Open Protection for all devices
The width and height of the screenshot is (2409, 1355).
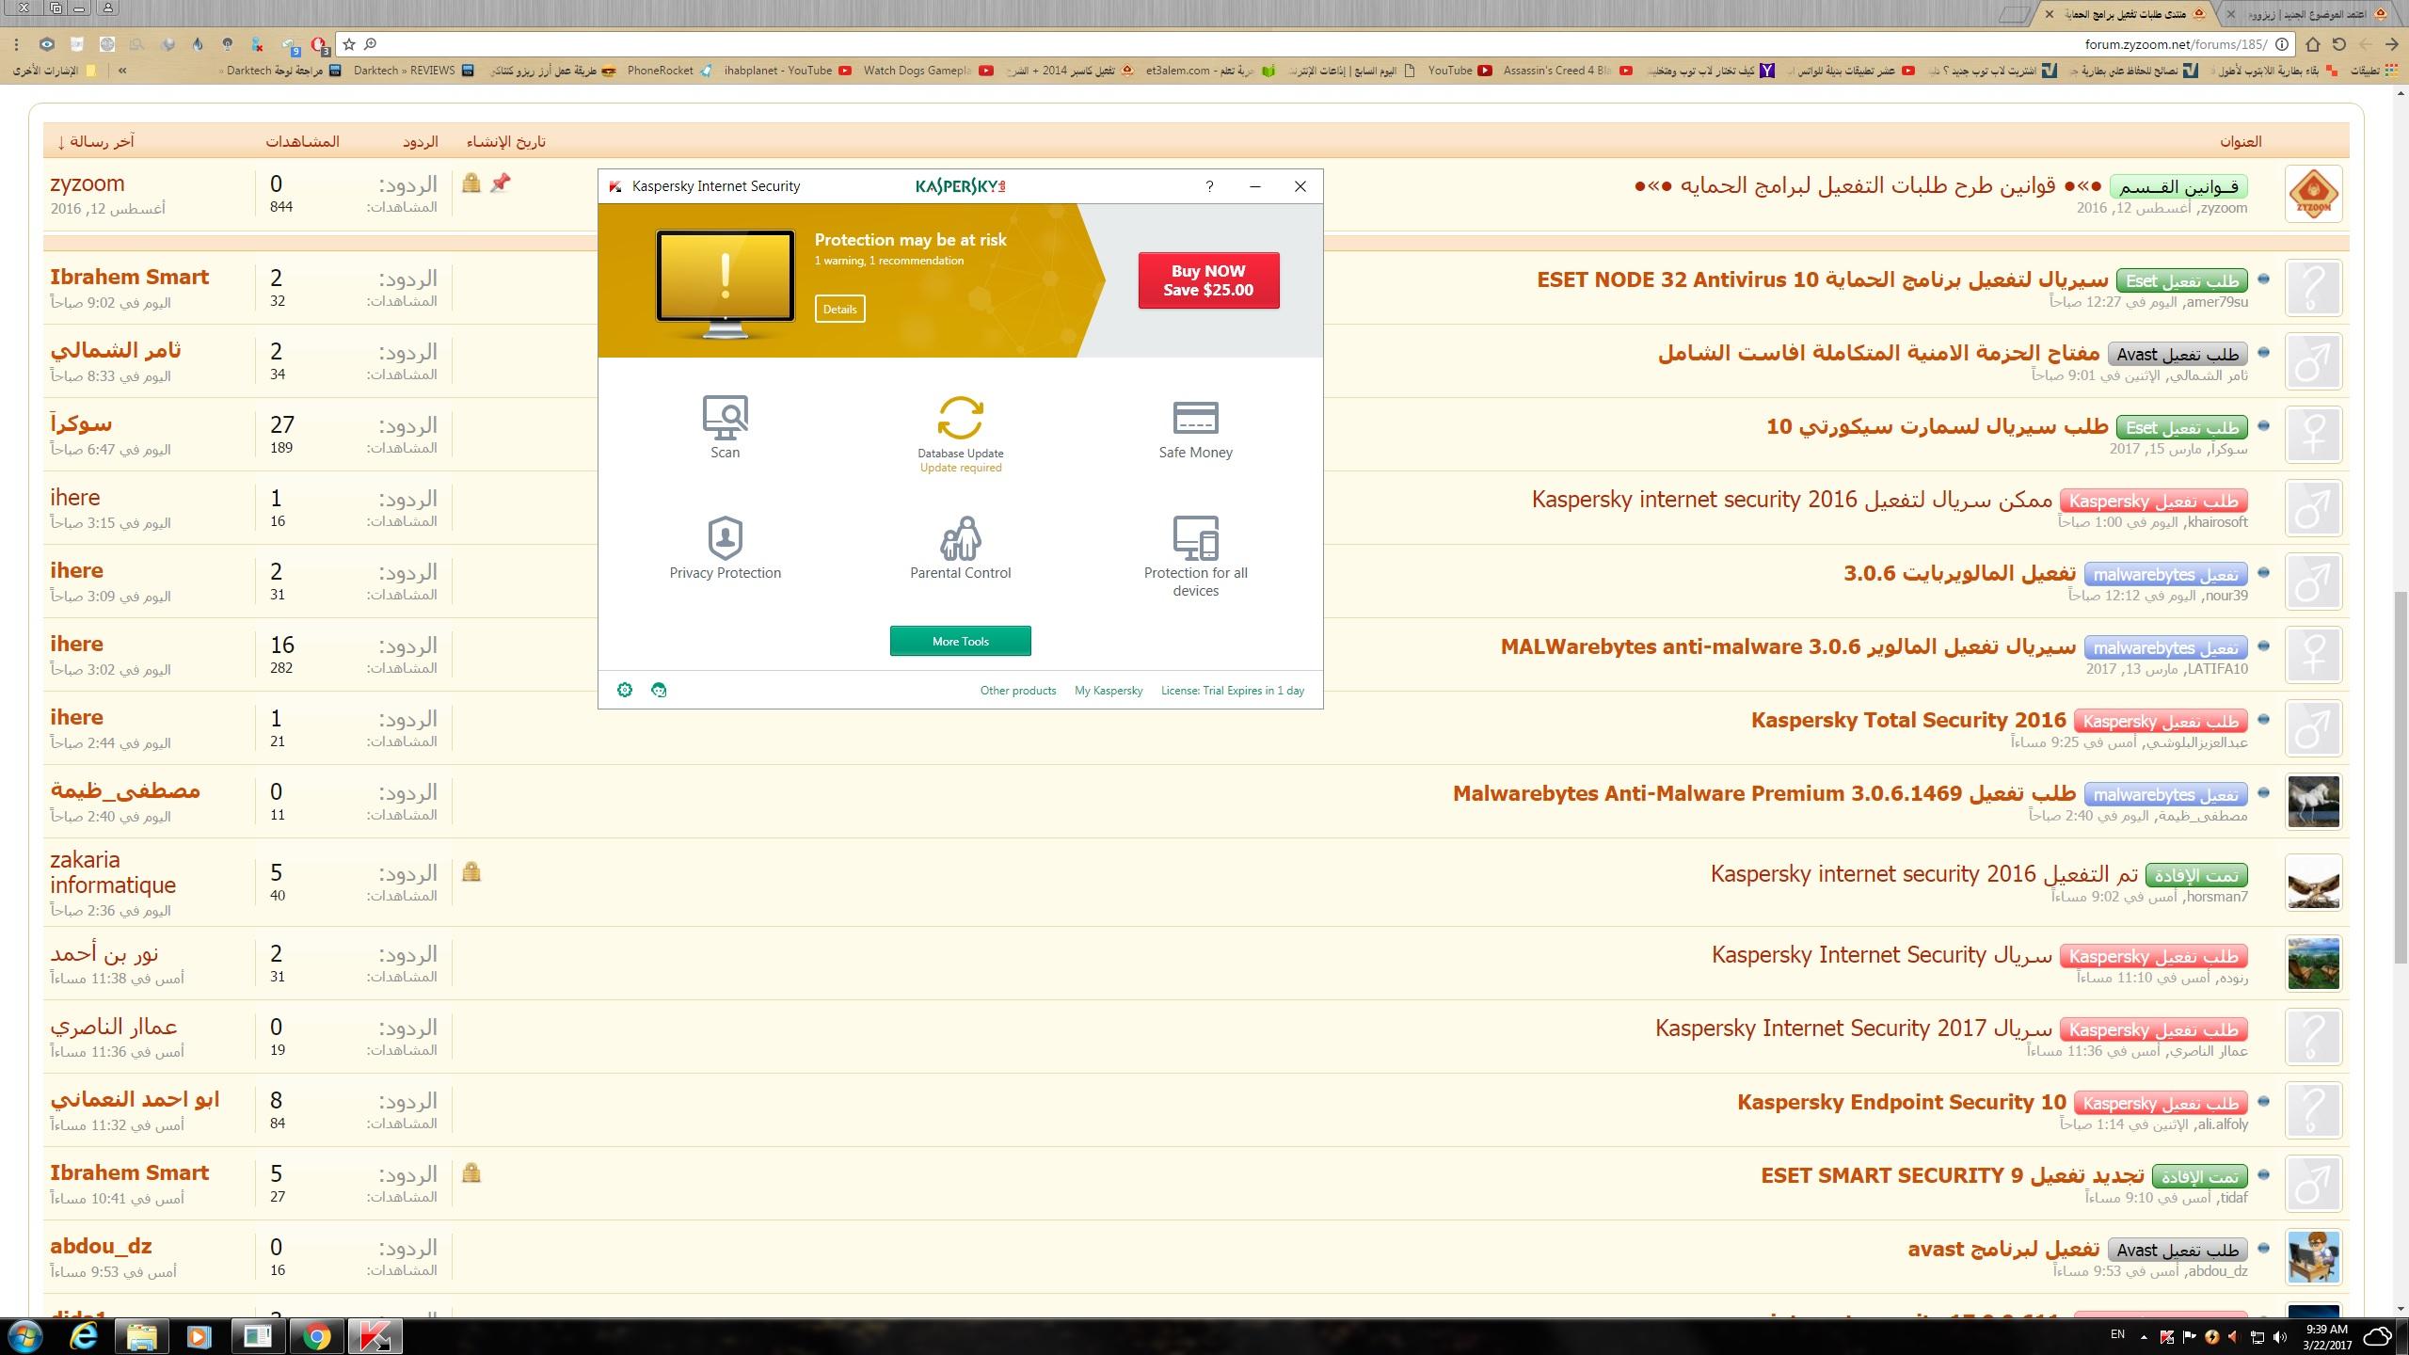1195,556
